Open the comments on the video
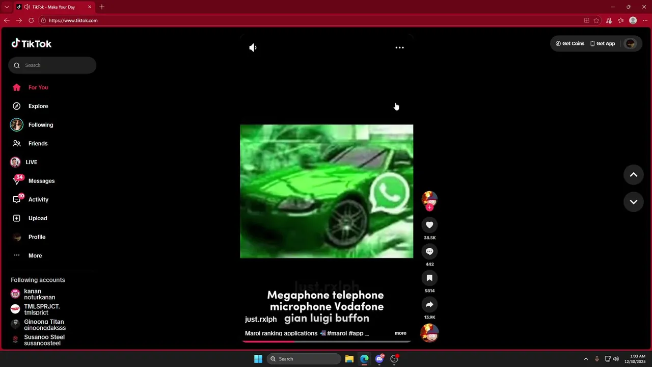Screen dimensions: 652x367 pyautogui.click(x=429, y=251)
